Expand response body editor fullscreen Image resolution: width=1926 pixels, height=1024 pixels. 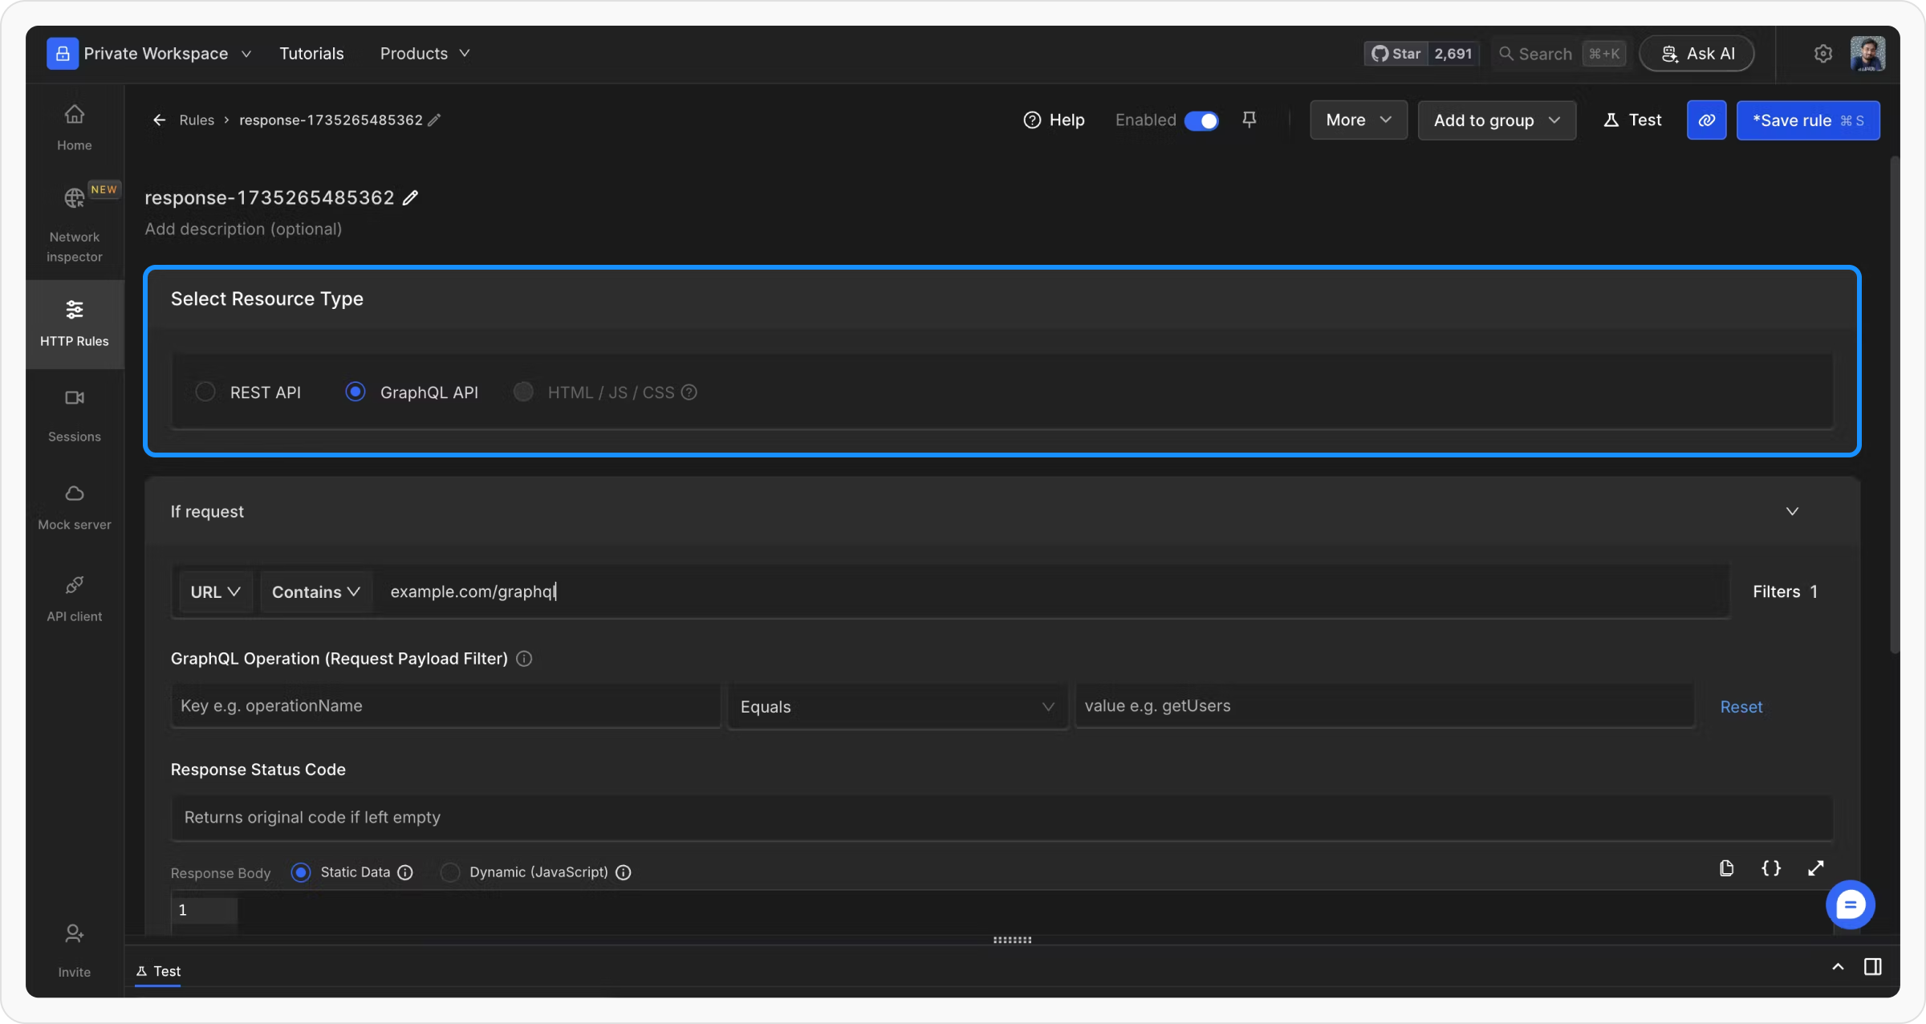tap(1815, 868)
